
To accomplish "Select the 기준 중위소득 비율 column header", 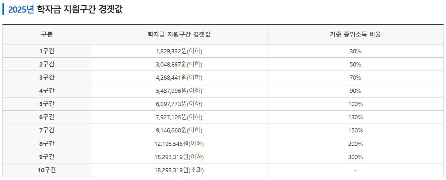I will point(355,34).
